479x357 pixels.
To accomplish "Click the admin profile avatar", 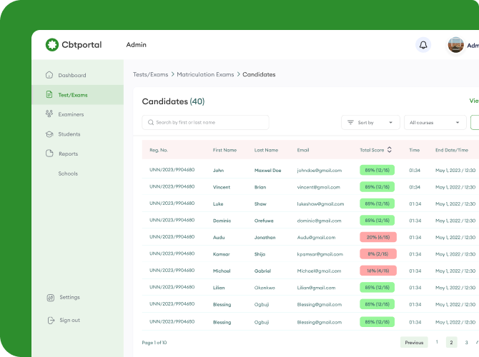I will click(x=455, y=45).
